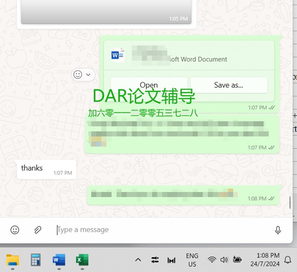Open Calculator from taskbar
Image resolution: width=297 pixels, height=272 pixels.
click(36, 260)
